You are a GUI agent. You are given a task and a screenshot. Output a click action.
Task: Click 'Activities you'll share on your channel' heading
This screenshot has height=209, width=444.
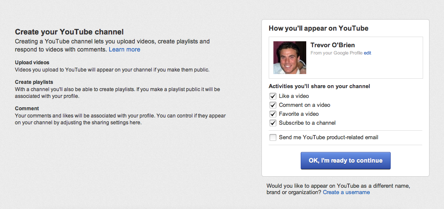click(x=319, y=86)
